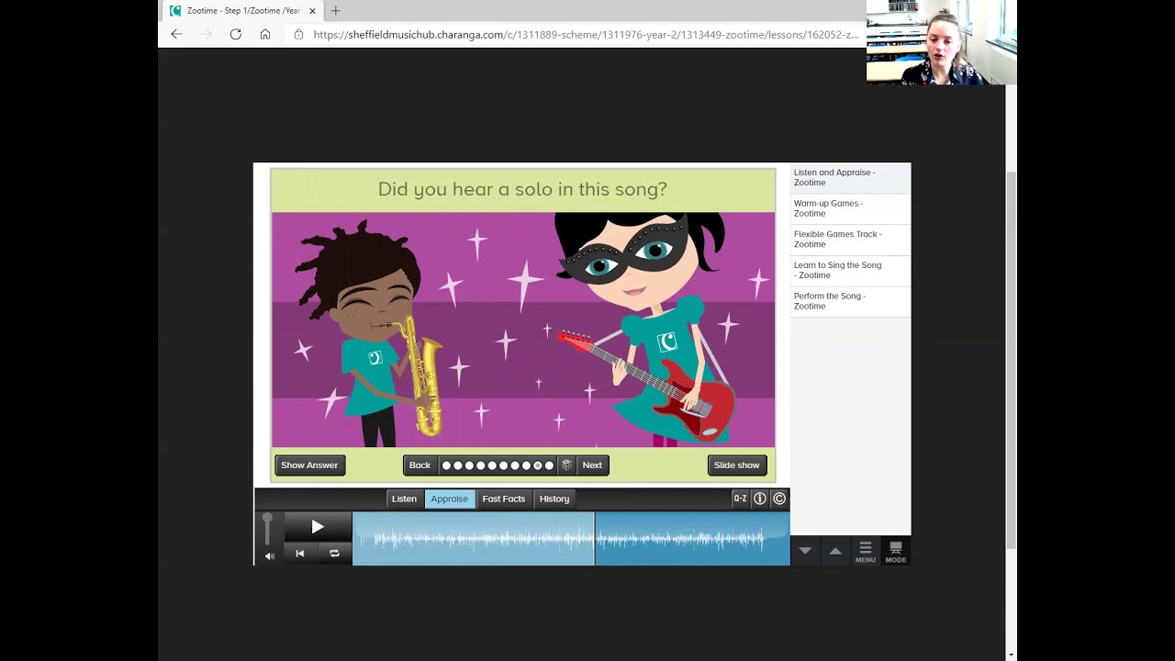Screen dimensions: 1175x661
Task: Open Learn to Sing the Song - Zootime
Action: click(850, 270)
